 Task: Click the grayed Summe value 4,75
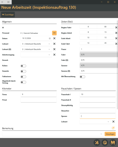click(99, 65)
